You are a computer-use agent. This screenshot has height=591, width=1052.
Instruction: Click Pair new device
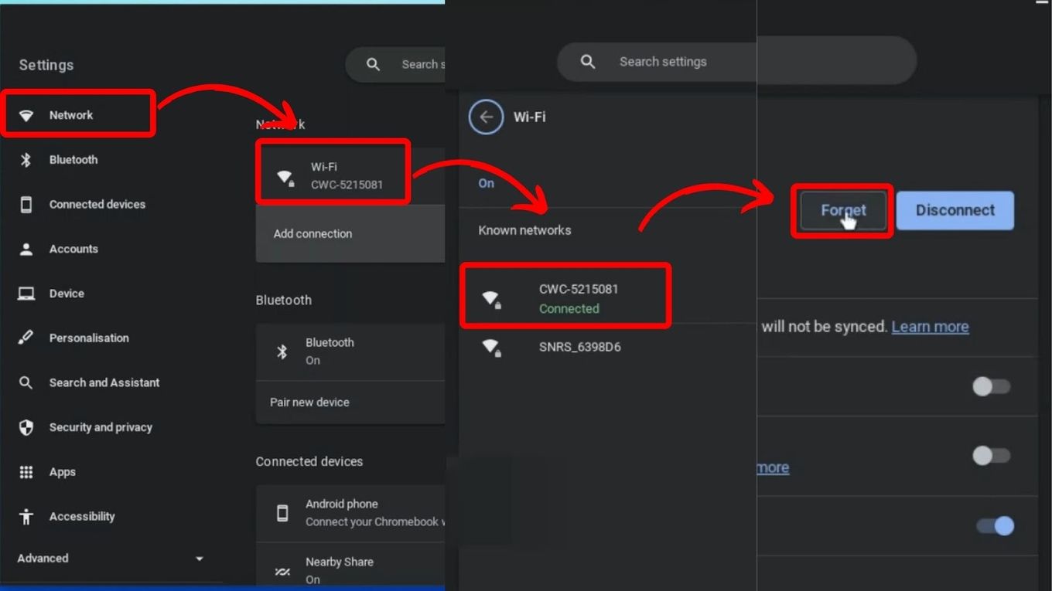[350, 402]
